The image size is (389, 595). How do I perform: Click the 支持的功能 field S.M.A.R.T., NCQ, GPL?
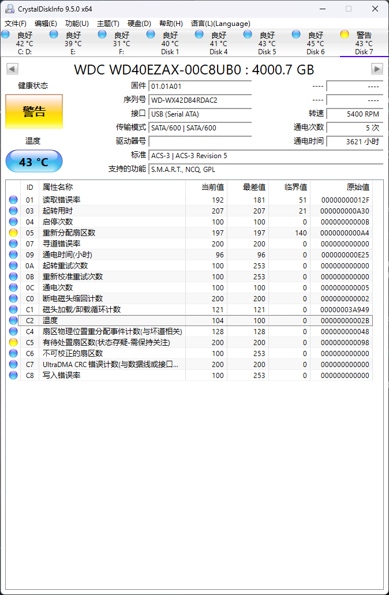265,169
